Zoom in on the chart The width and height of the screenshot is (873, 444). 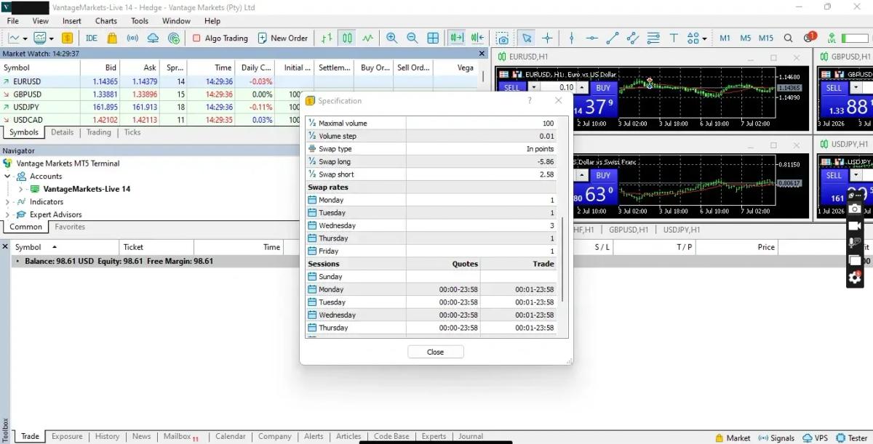(x=392, y=38)
